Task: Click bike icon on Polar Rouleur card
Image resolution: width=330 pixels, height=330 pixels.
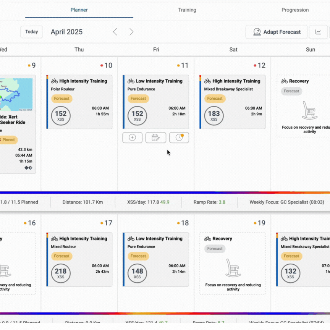Action: point(54,81)
